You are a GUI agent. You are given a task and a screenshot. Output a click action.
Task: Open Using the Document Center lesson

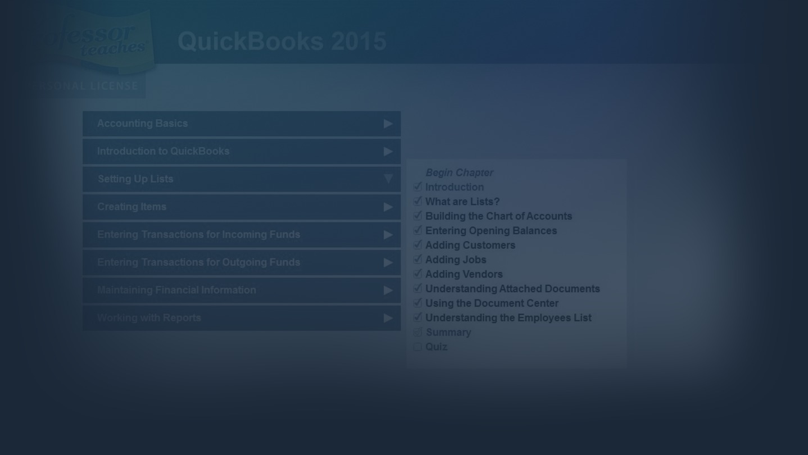click(492, 303)
